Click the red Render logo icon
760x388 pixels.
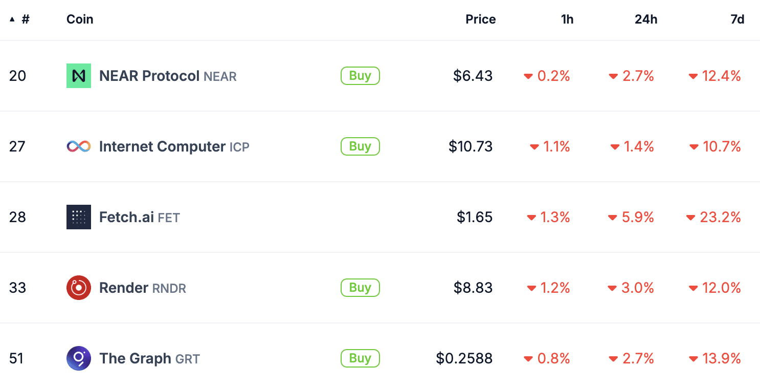click(x=79, y=288)
